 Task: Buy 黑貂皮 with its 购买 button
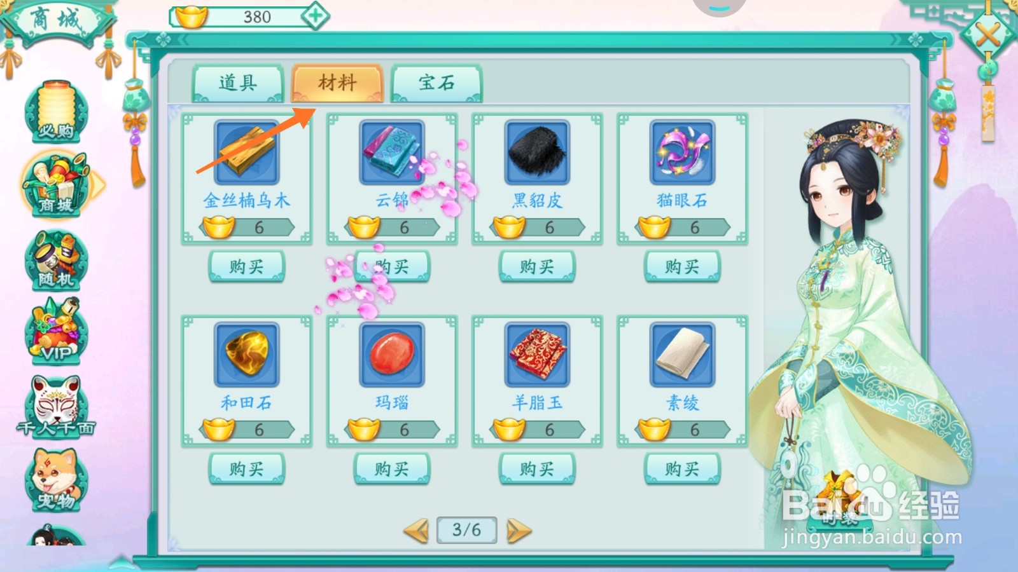coord(537,266)
